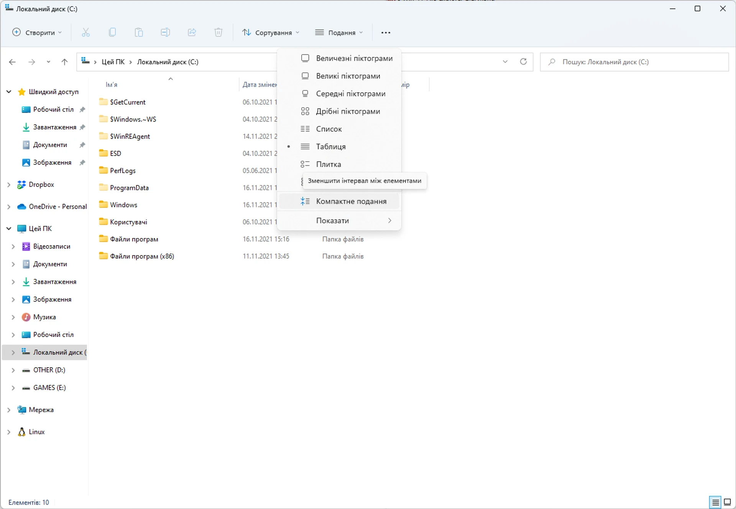
Task: Open the Сортування dropdown
Action: 271,33
